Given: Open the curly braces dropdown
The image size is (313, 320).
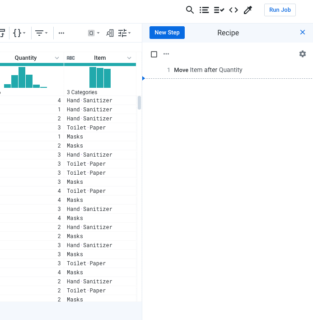Looking at the screenshot, I should 19,33.
